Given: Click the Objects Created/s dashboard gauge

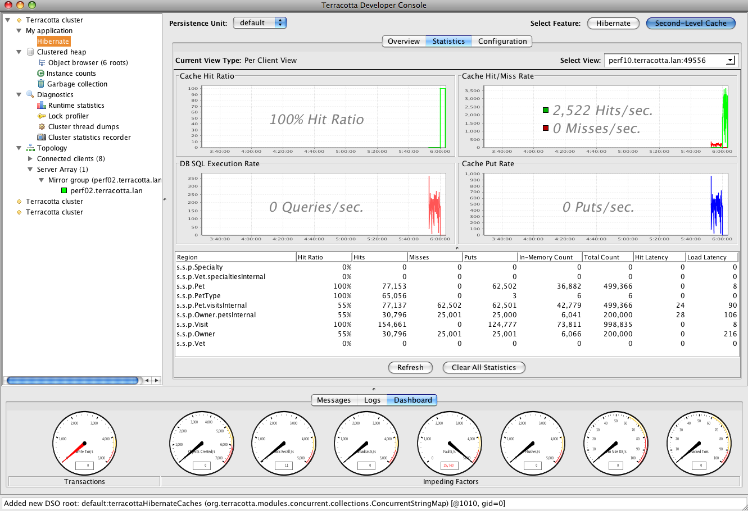Looking at the screenshot, I should (x=201, y=443).
